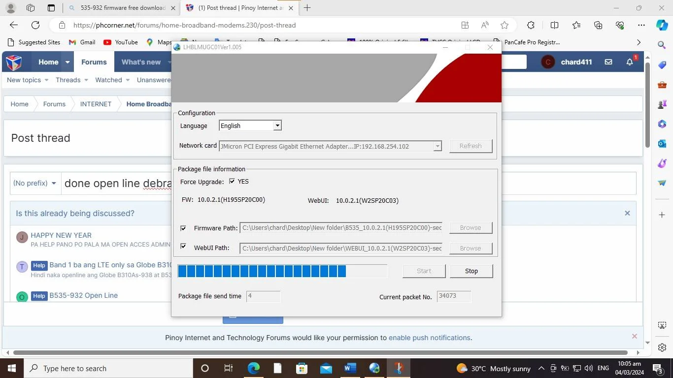The image size is (673, 378).
Task: Reload the page with the refresh icon
Action: 35,25
